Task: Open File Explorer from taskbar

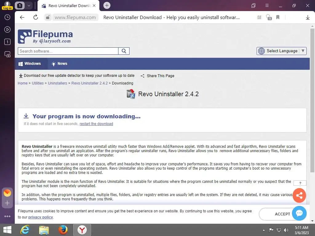Action: [44, 230]
